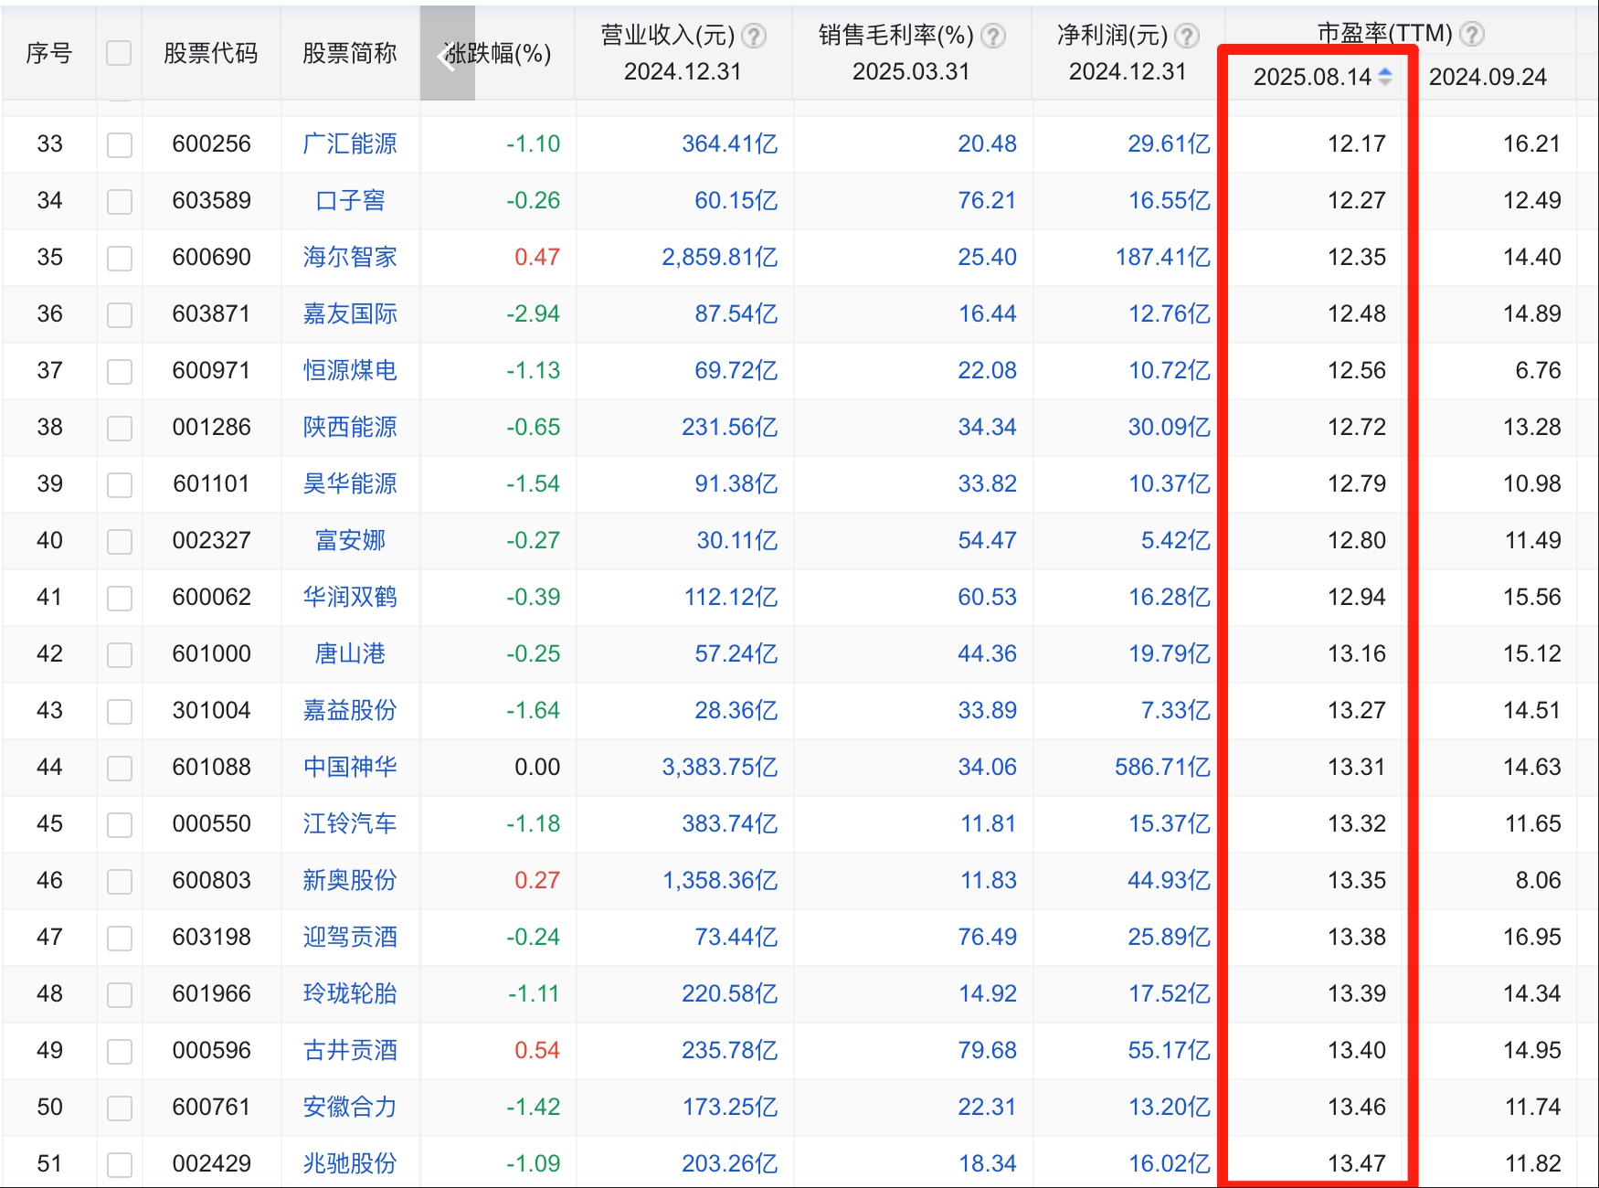Select the checkbox for row 49 古井贡酒
This screenshot has width=1599, height=1188.
[x=120, y=1052]
